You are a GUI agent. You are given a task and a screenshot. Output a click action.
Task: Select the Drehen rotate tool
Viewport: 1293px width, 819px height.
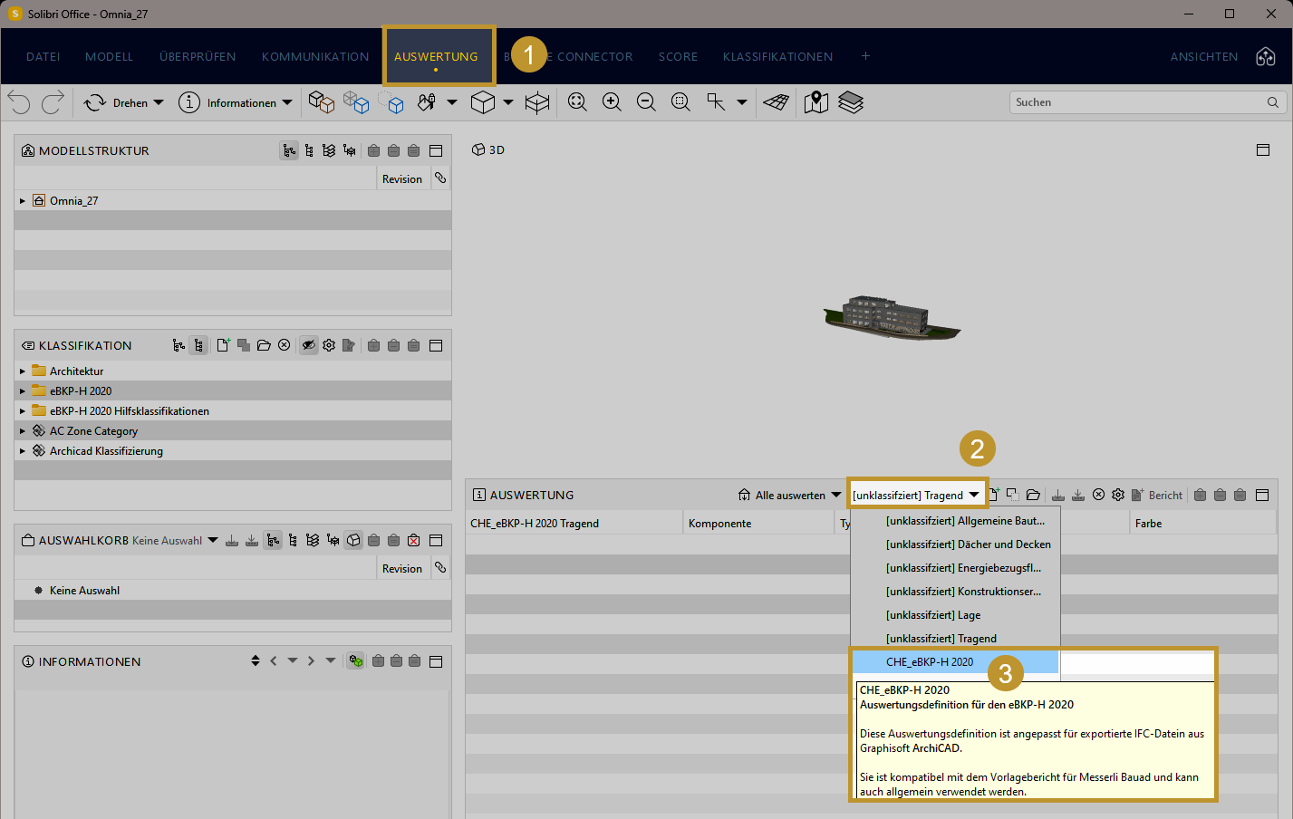pyautogui.click(x=116, y=102)
